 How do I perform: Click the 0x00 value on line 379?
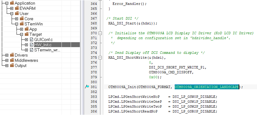click(153, 77)
